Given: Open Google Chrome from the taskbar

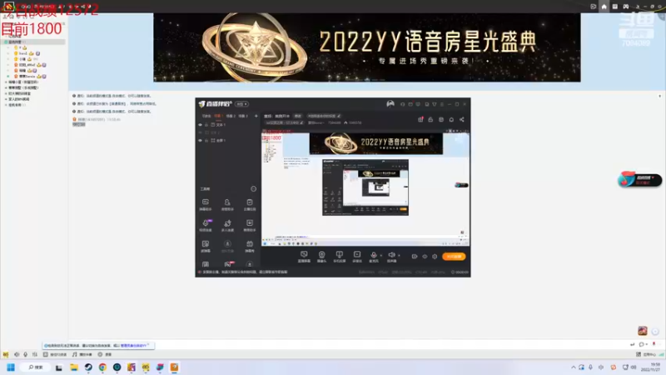Looking at the screenshot, I should click(102, 367).
